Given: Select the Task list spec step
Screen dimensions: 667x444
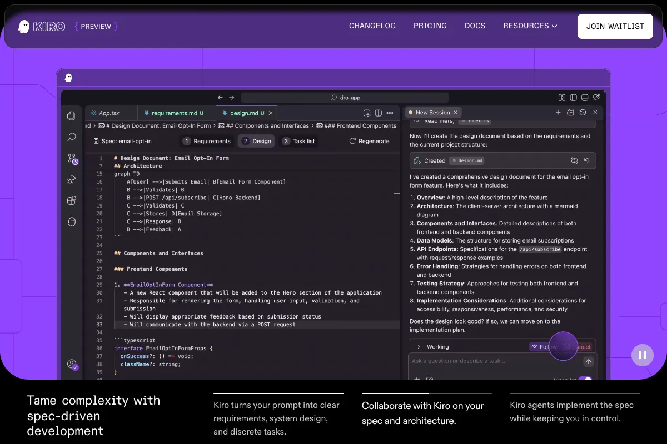Looking at the screenshot, I should (x=299, y=141).
